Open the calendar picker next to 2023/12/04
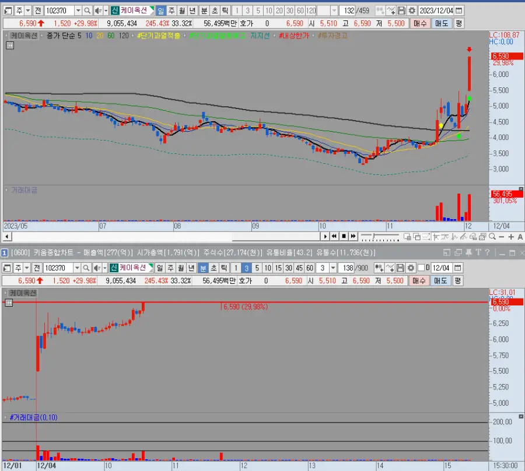 click(459, 10)
